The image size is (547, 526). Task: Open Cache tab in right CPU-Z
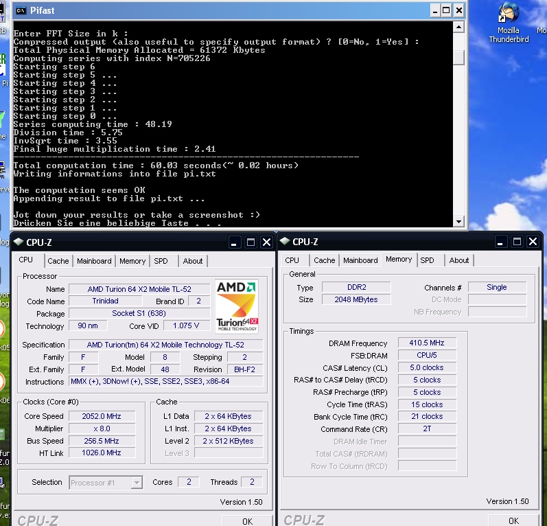click(x=325, y=260)
